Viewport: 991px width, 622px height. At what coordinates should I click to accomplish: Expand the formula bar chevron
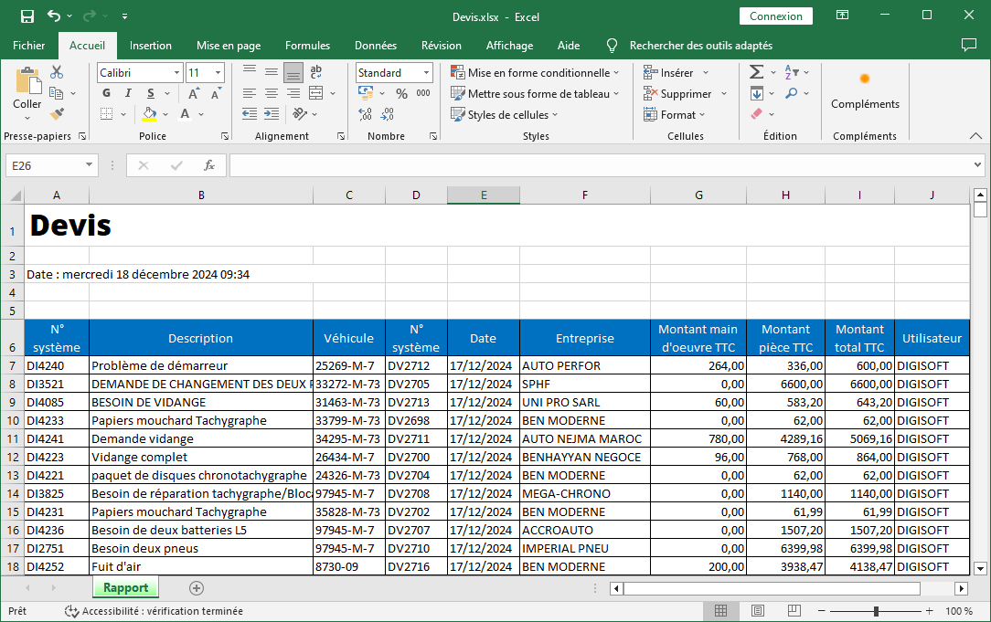(x=977, y=165)
